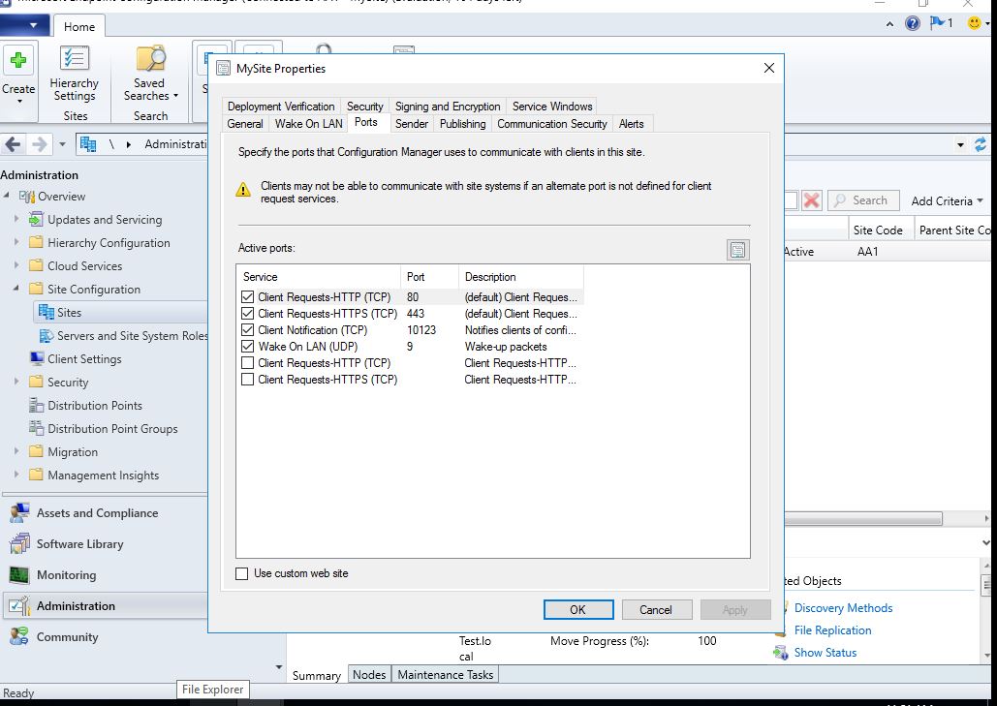Check the unchecked Client Requests-HTTPS (TCP) row
Screen dimensions: 997x706
click(247, 380)
